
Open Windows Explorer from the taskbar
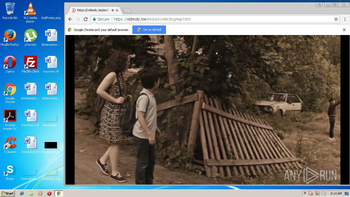click(31, 193)
